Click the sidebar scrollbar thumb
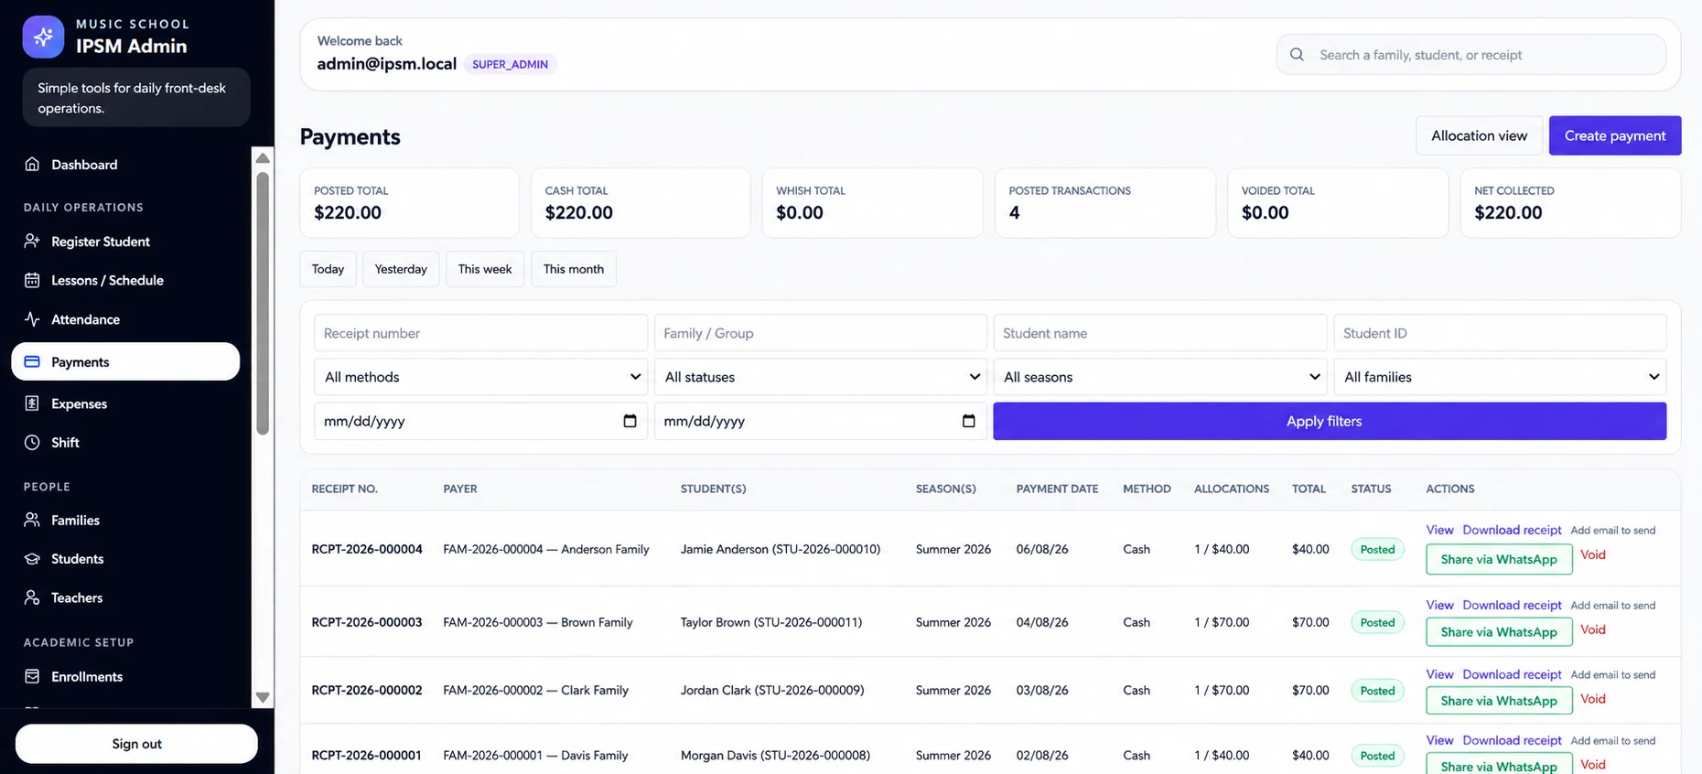The height and width of the screenshot is (774, 1702). pos(263,303)
